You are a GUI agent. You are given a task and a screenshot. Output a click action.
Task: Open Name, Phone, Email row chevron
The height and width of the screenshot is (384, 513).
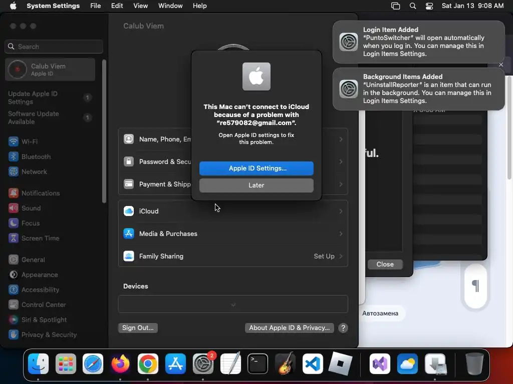point(341,139)
